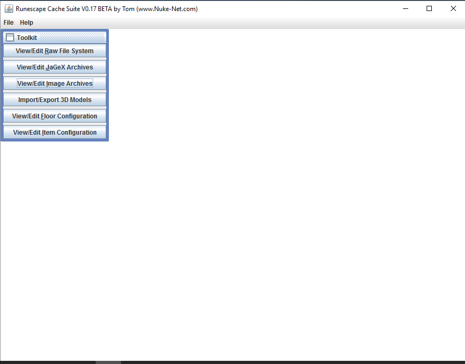Viewport: 465px width, 364px height.
Task: Open the File menu
Action: [8, 23]
